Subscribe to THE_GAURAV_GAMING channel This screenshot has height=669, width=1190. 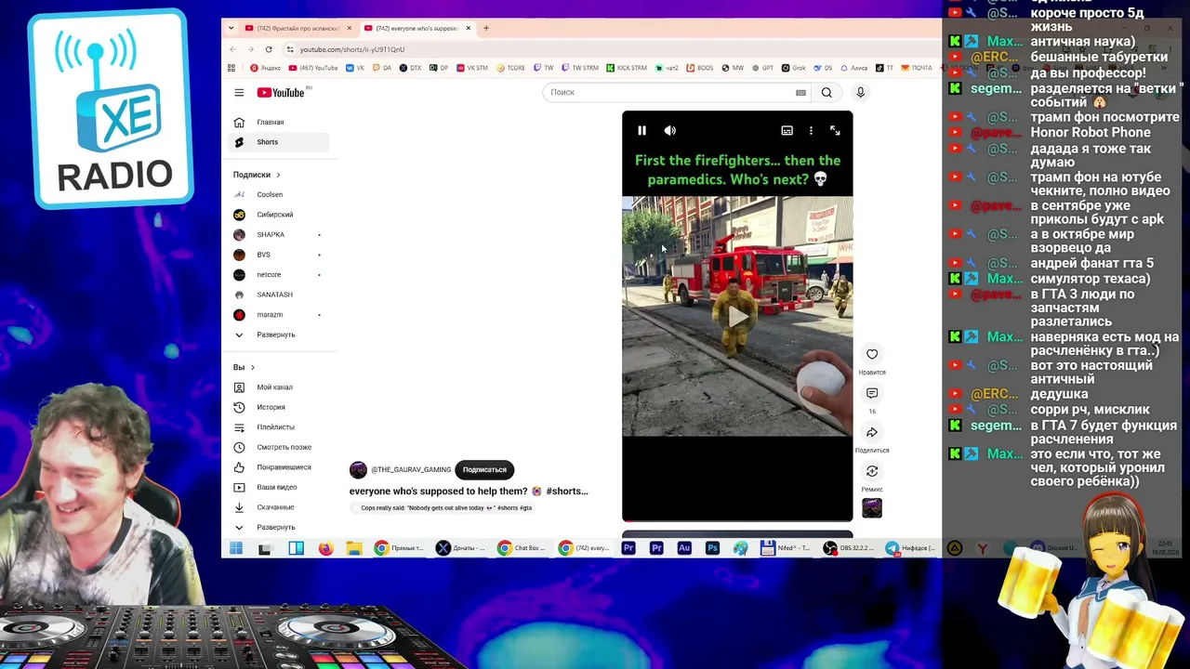[x=484, y=470]
